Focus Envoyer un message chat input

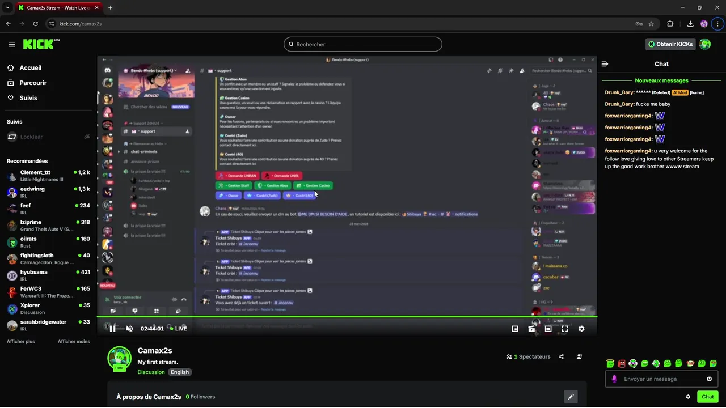pos(662,379)
